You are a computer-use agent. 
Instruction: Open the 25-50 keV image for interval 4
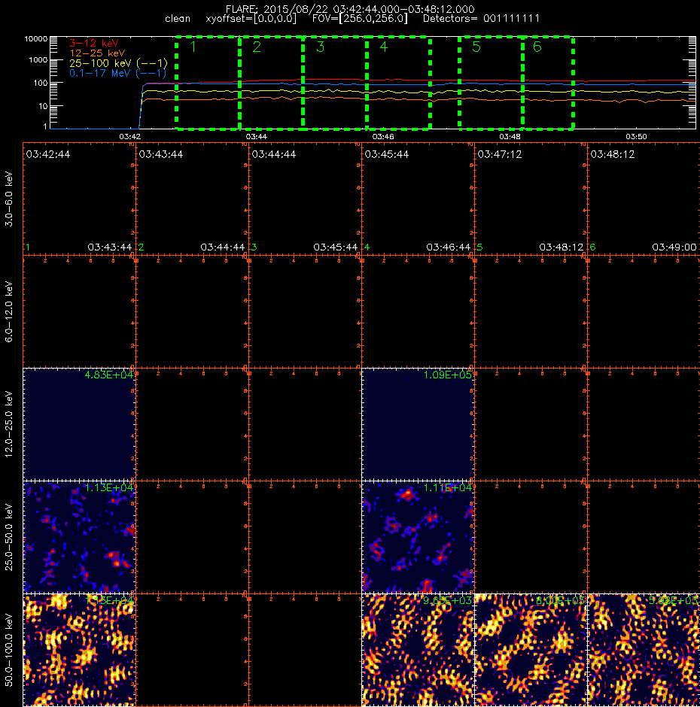418,537
